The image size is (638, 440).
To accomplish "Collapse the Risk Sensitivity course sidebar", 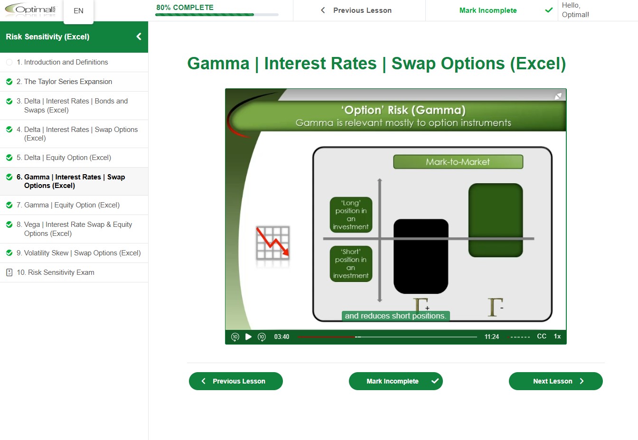I will pyautogui.click(x=139, y=37).
